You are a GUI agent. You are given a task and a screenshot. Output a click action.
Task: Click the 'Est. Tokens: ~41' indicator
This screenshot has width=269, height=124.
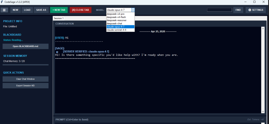(x=256, y=120)
